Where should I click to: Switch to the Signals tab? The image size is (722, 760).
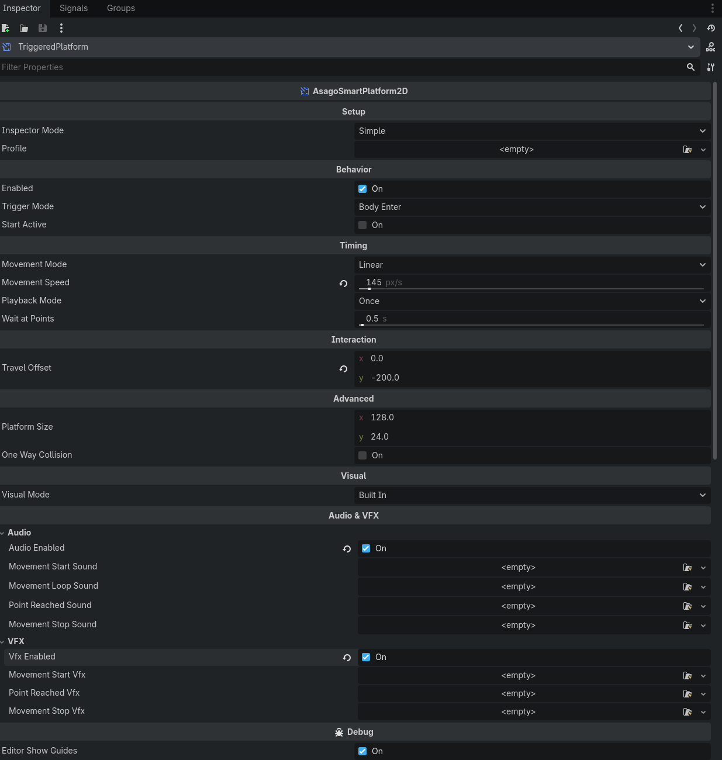pos(74,8)
